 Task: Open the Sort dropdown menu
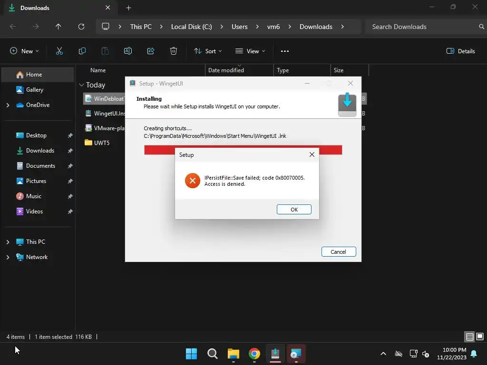tap(208, 51)
